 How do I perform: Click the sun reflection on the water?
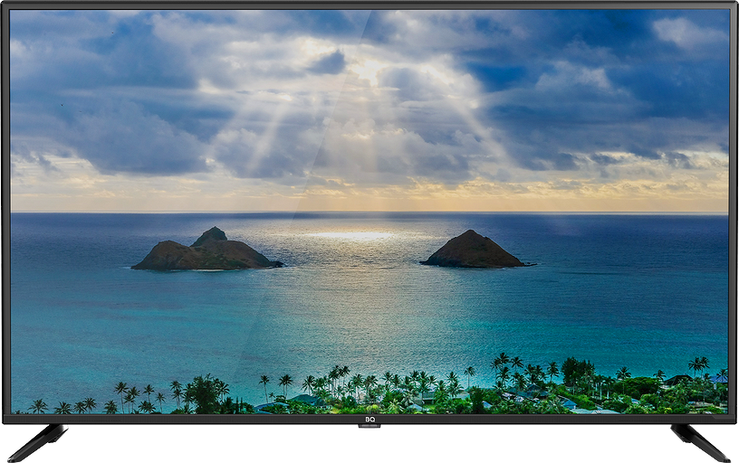[351, 235]
